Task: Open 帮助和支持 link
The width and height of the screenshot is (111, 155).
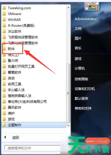Action: click(83, 108)
